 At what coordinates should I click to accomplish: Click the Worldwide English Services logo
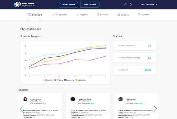pos(25,5)
